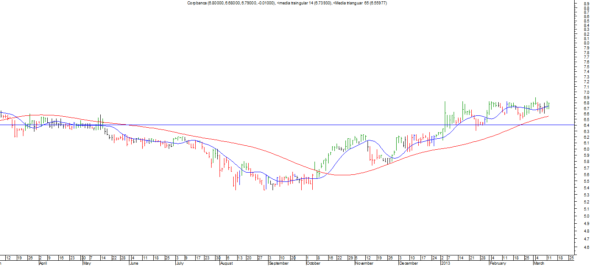Viewport: 591px width, 266px height.
Task: Click the 'September' month label on time axis
Action: click(278, 263)
